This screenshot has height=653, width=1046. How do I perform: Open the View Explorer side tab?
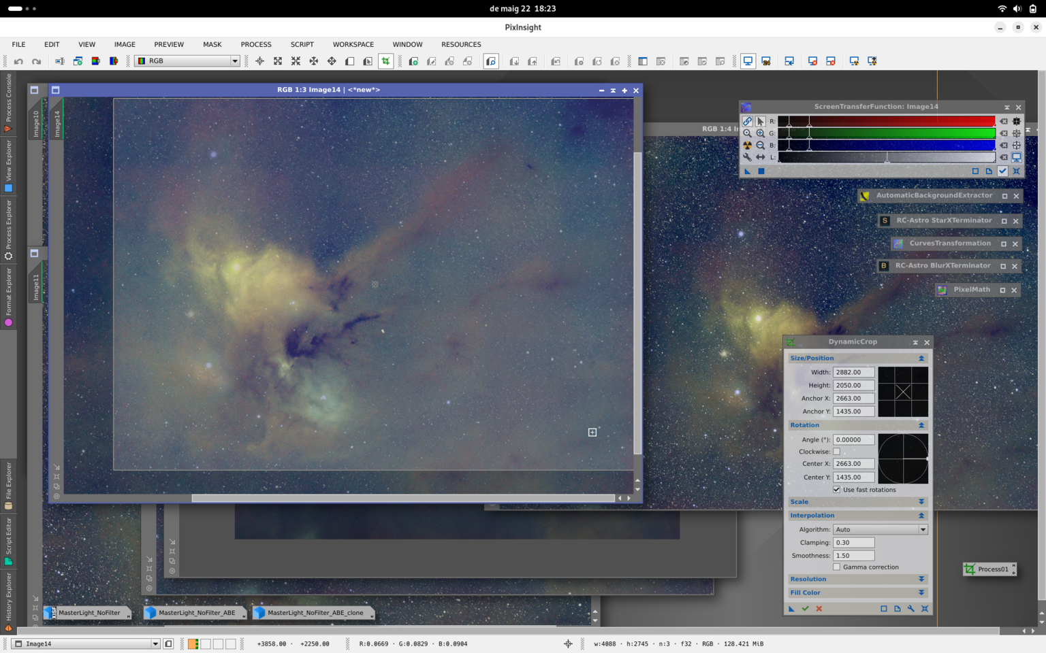pyautogui.click(x=8, y=165)
